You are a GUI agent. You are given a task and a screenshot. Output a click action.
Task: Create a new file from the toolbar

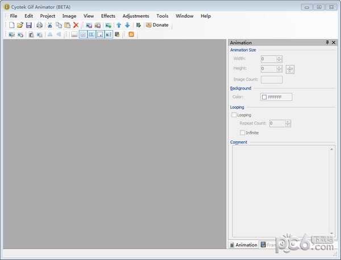(12, 25)
